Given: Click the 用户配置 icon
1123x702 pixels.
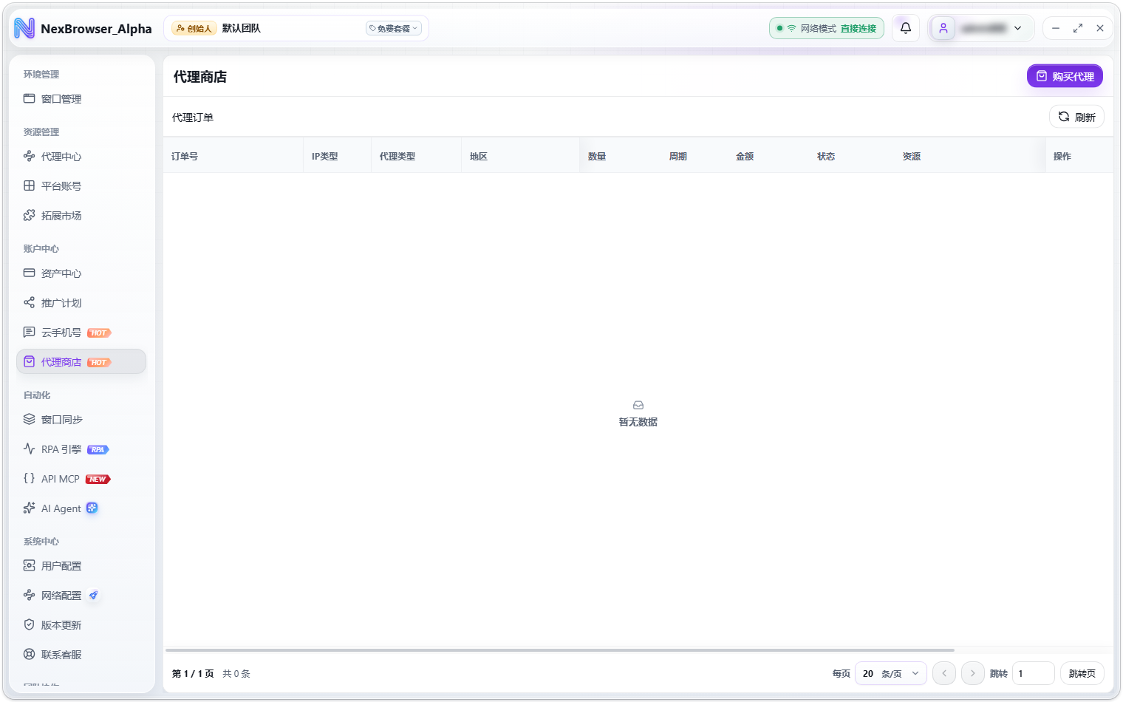Looking at the screenshot, I should pyautogui.click(x=30, y=566).
